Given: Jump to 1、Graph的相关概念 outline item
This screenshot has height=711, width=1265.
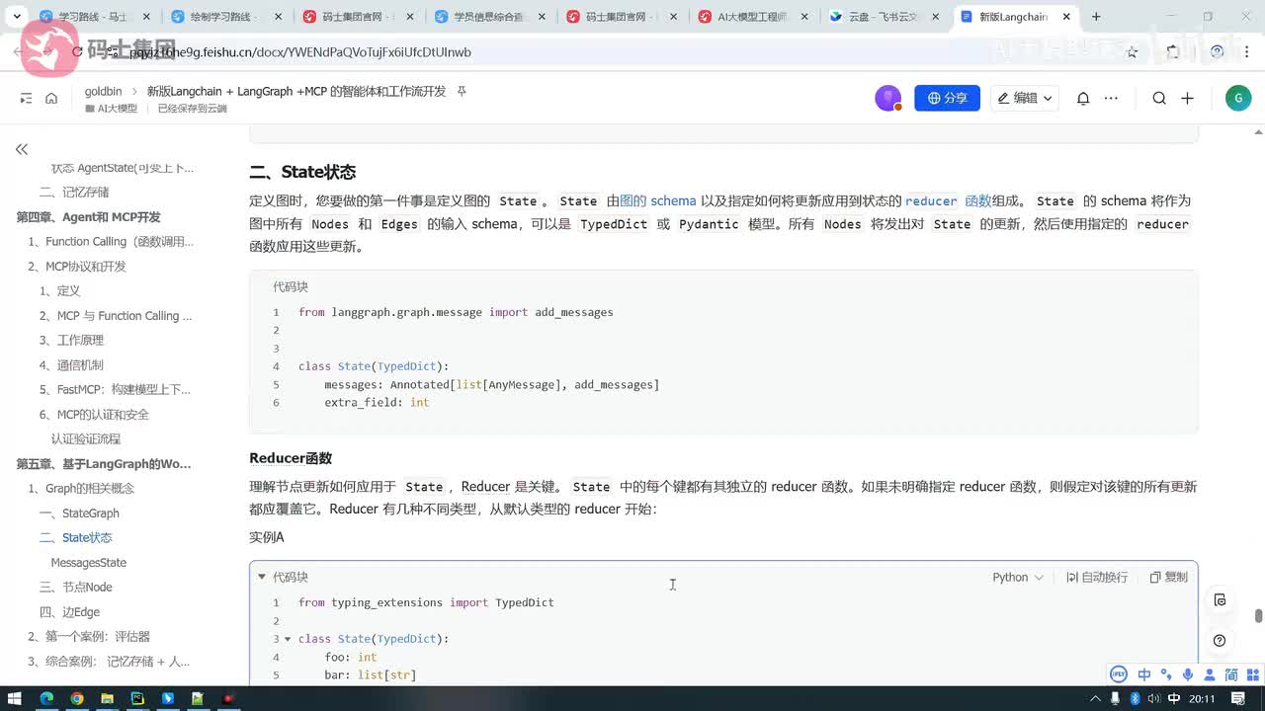Looking at the screenshot, I should (81, 489).
